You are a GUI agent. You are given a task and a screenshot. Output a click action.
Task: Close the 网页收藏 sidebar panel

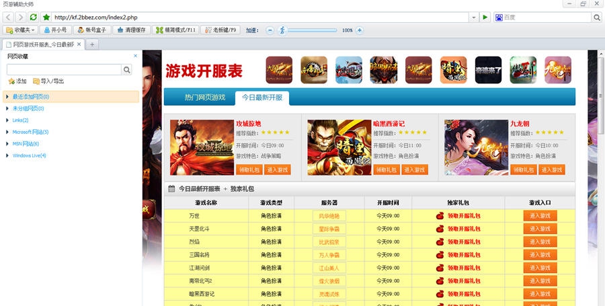click(x=135, y=56)
